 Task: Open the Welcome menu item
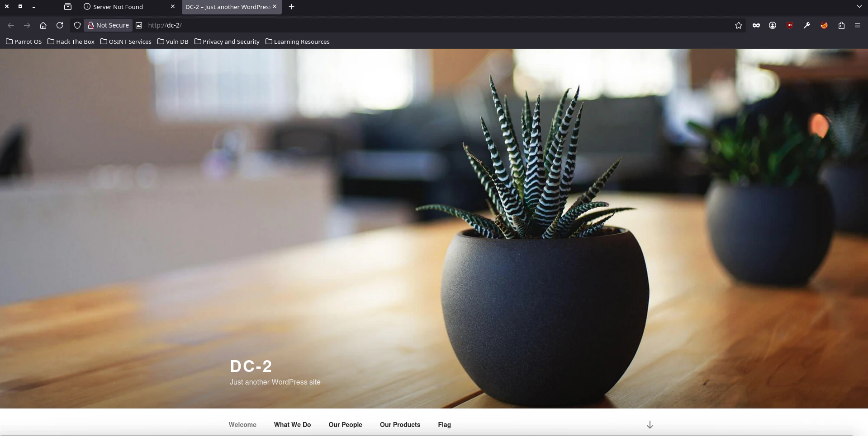click(x=242, y=425)
